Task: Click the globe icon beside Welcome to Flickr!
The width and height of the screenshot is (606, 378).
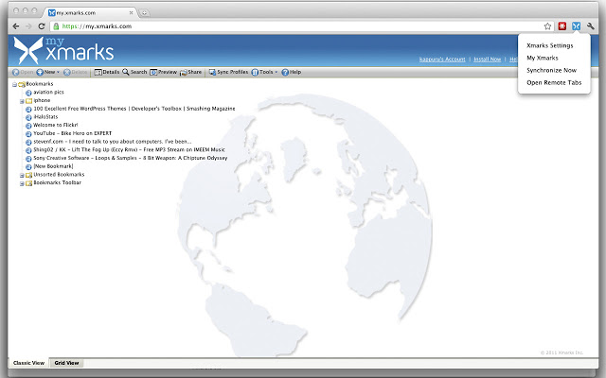Action: 28,126
